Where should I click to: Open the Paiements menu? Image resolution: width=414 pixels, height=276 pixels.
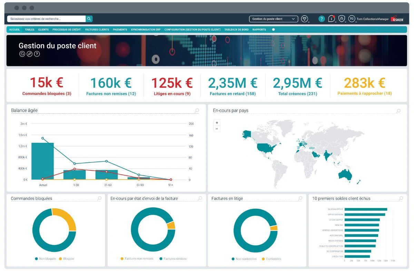click(120, 30)
